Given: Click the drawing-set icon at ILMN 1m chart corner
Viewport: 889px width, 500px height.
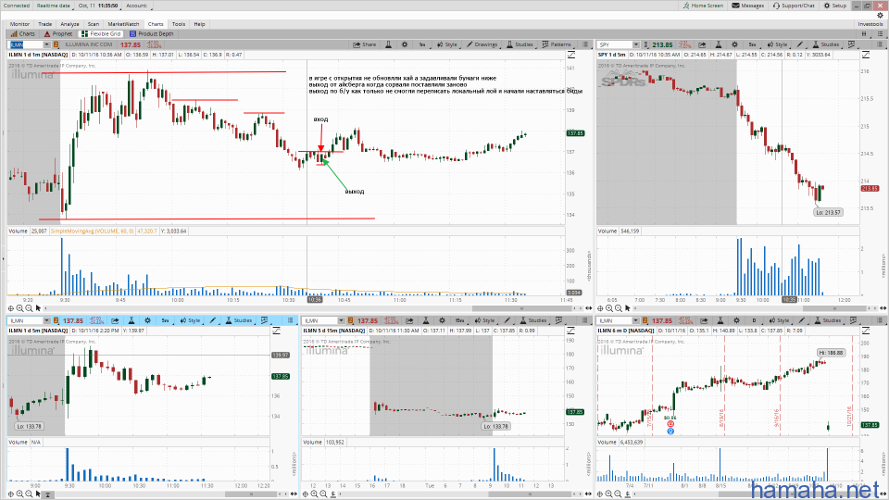Looking at the screenshot, I should click(x=571, y=55).
